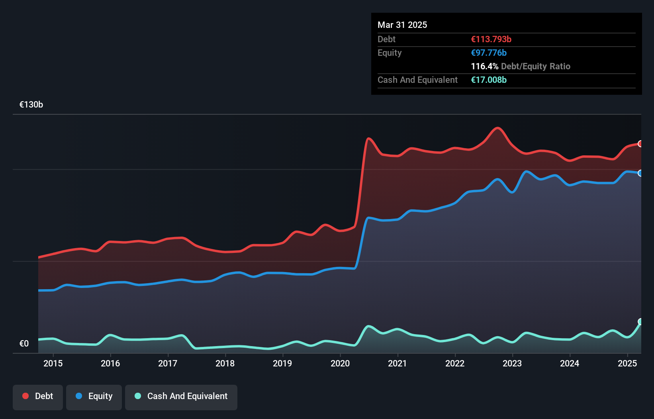Image resolution: width=654 pixels, height=419 pixels.
Task: Toggle the Equity series legend button
Action: click(x=94, y=397)
